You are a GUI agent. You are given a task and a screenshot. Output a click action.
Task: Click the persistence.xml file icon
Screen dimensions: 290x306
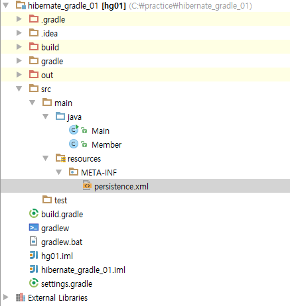[87, 185]
